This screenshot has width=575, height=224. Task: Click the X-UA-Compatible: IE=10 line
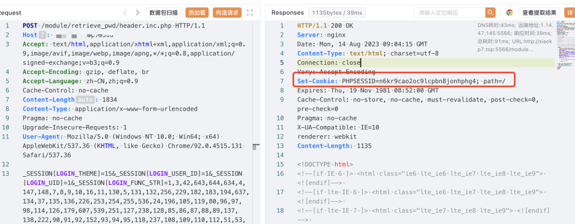338,127
